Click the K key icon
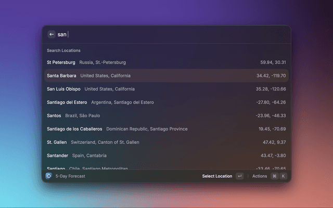The image size is (333, 208). click(x=283, y=176)
